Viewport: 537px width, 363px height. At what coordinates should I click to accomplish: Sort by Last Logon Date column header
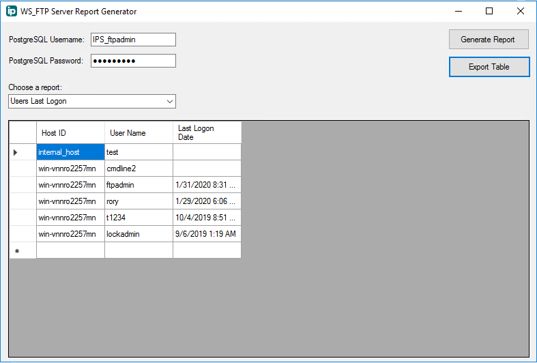click(207, 133)
